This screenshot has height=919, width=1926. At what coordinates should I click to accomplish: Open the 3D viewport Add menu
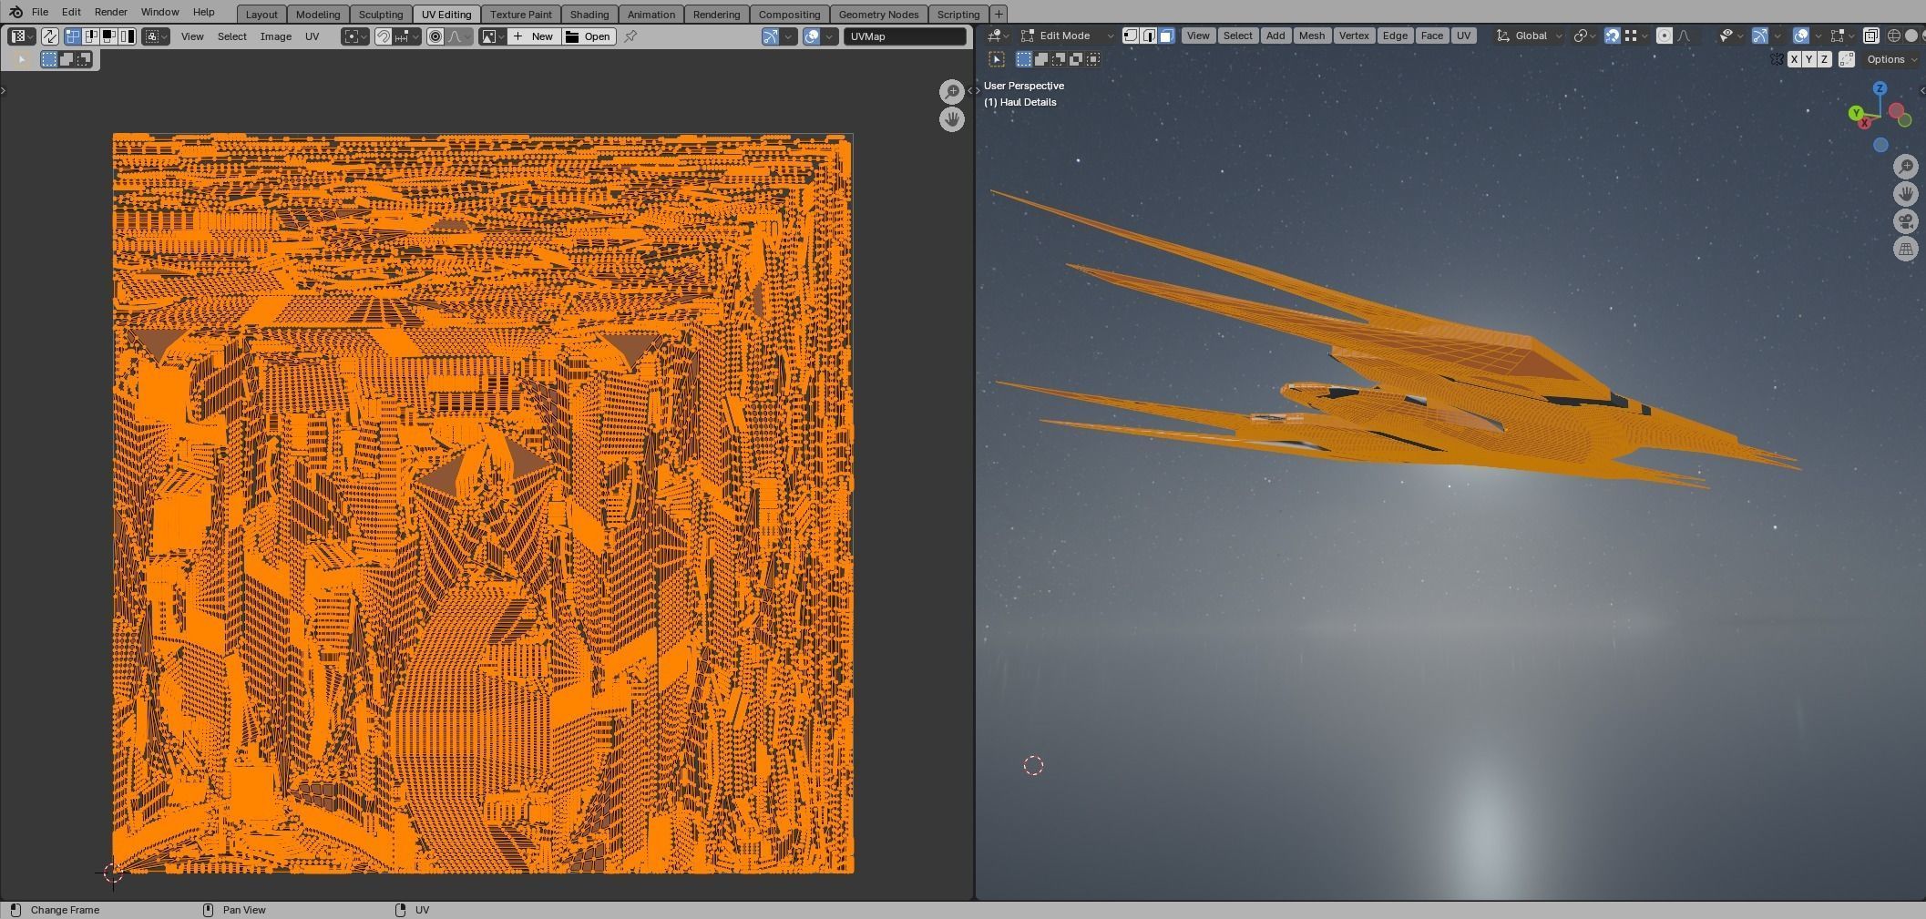coord(1275,36)
